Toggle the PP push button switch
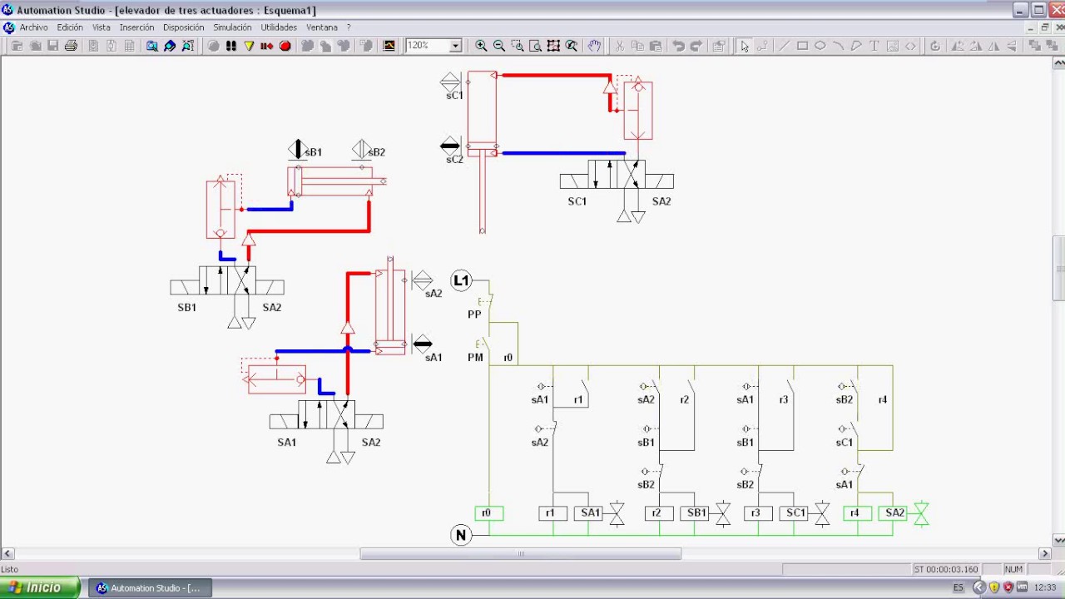 [x=484, y=303]
